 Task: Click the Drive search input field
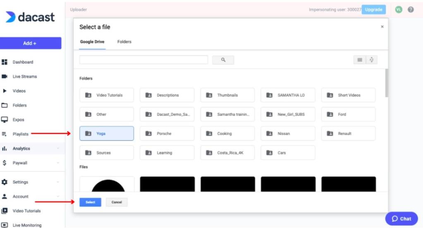click(144, 60)
